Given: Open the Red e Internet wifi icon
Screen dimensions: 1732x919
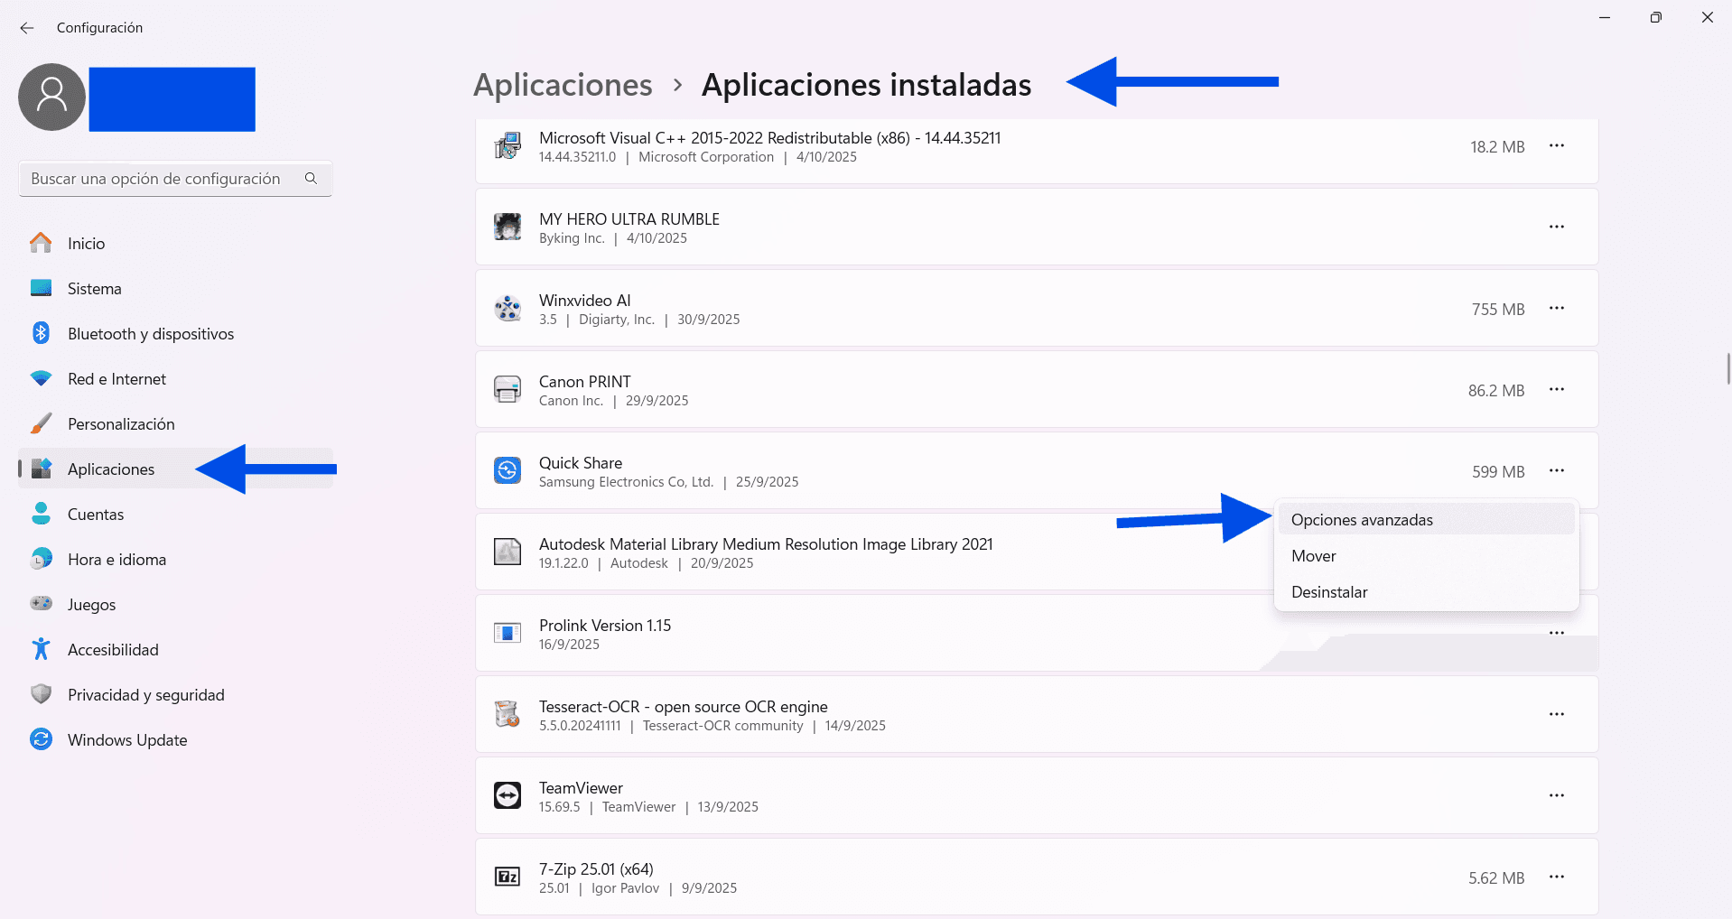Looking at the screenshot, I should click(x=41, y=378).
